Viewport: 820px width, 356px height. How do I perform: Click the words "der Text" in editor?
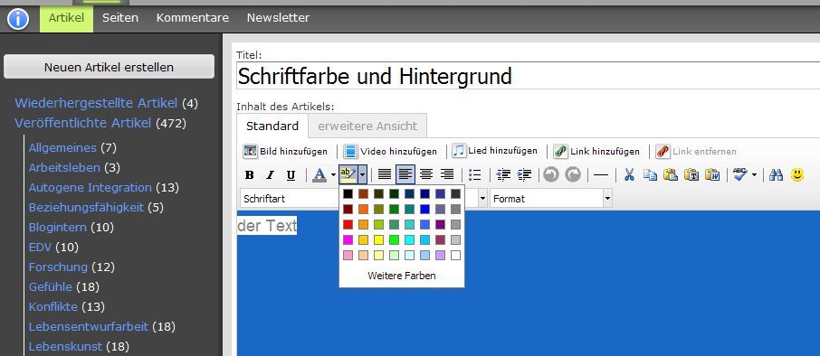tap(267, 226)
